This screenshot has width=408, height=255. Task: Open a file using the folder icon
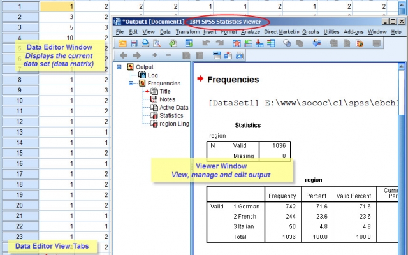click(x=122, y=43)
